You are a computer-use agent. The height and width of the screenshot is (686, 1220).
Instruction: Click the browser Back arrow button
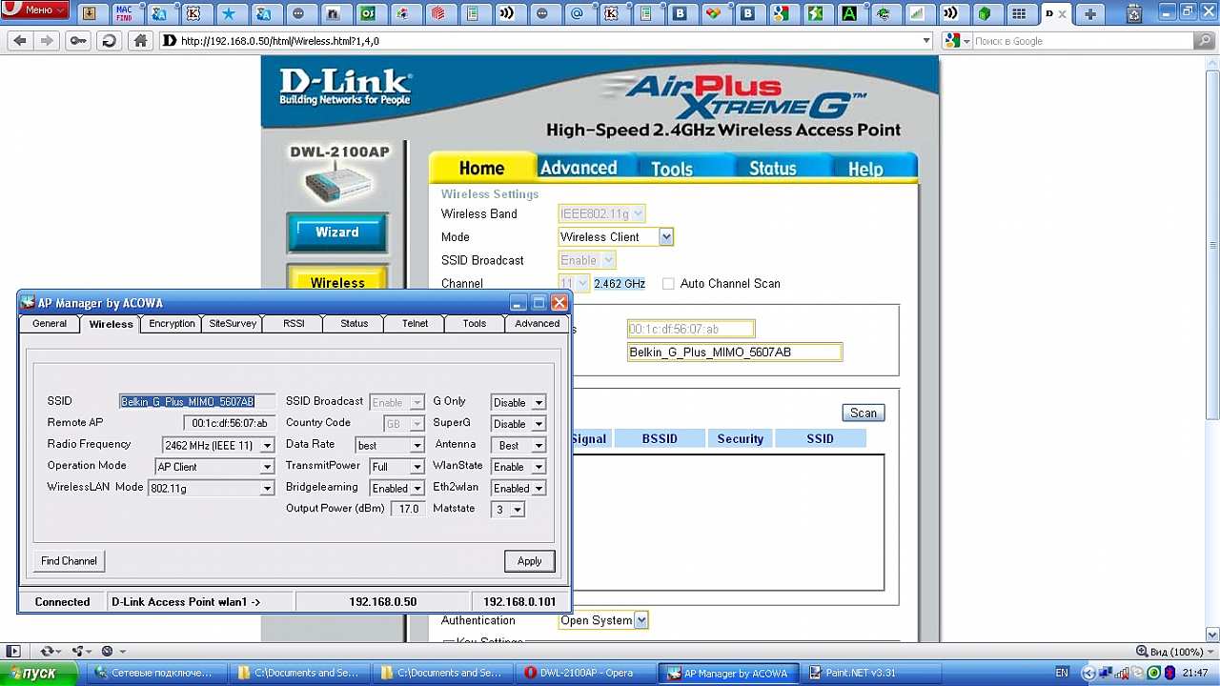click(19, 41)
